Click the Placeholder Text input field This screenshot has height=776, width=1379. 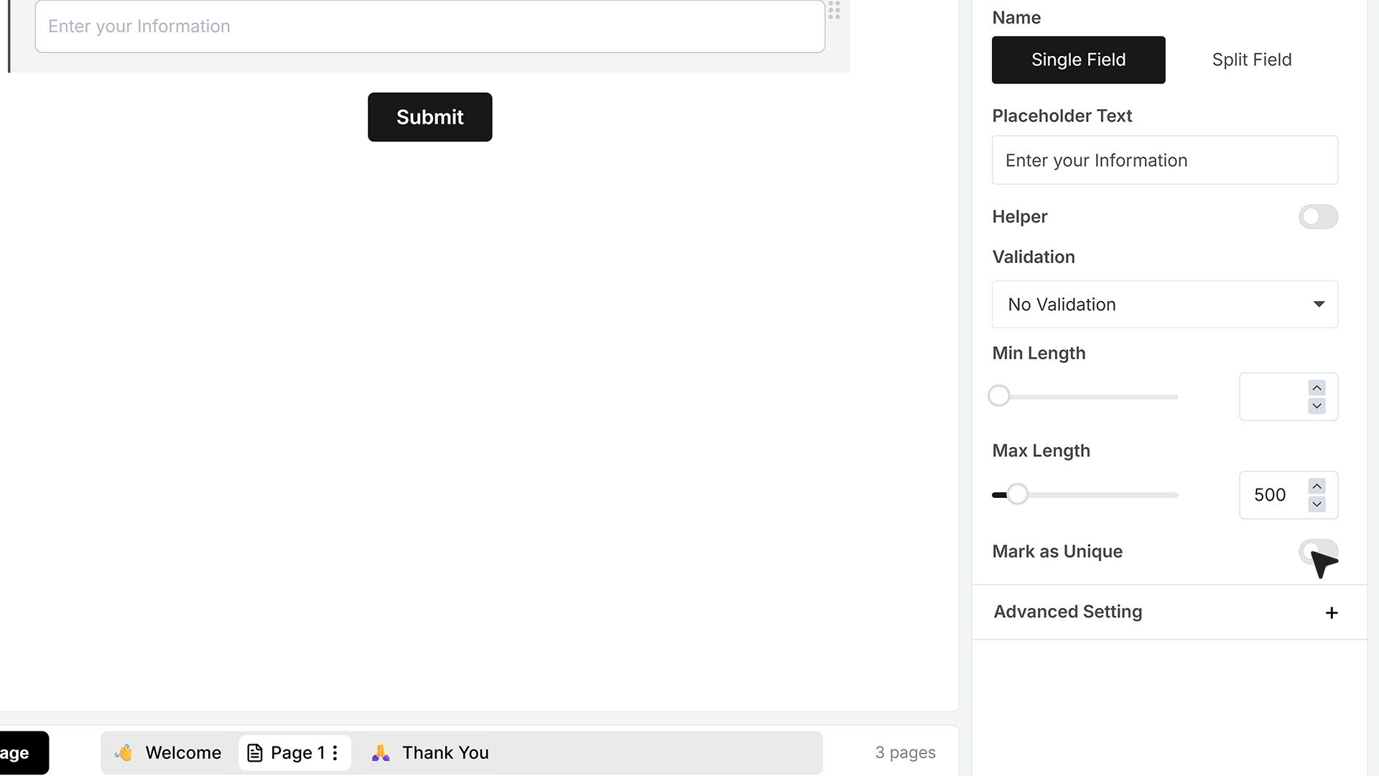click(x=1164, y=160)
